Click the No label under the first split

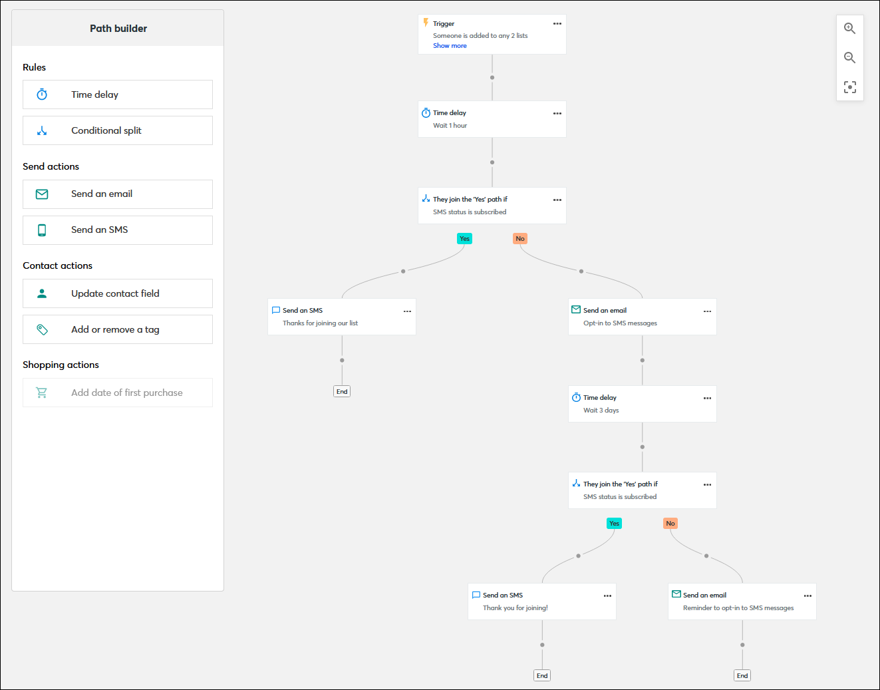pyautogui.click(x=520, y=238)
